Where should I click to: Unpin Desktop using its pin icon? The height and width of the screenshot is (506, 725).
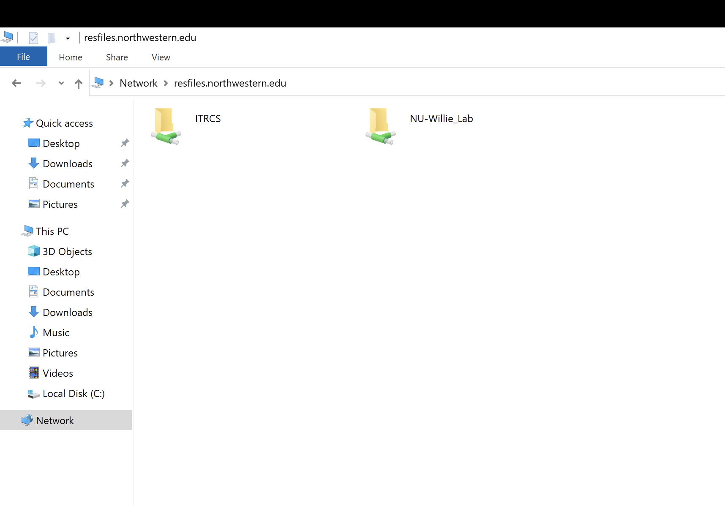pos(125,143)
